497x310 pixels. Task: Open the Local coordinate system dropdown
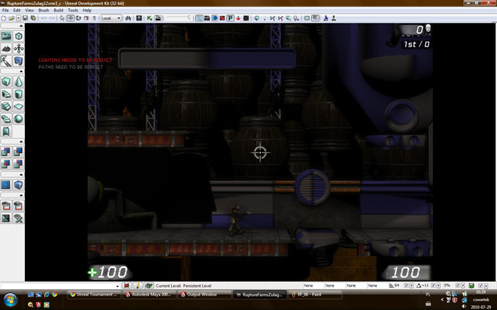coord(111,19)
